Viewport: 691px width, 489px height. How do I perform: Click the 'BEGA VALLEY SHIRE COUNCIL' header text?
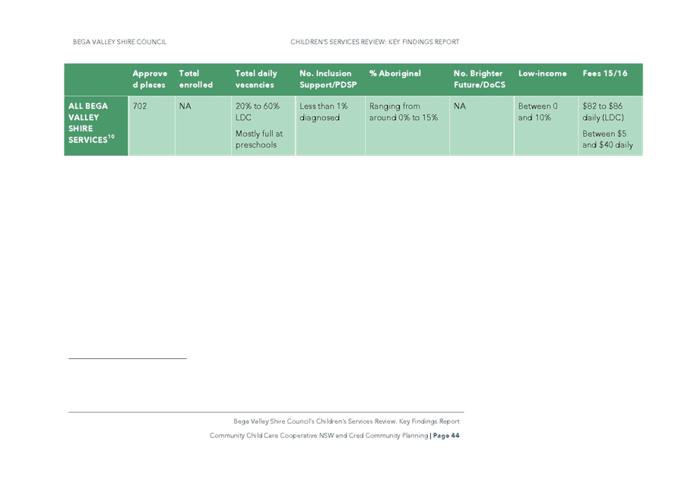click(119, 42)
